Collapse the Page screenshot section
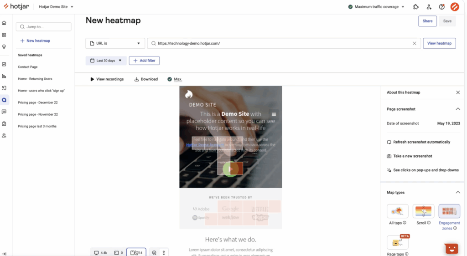The width and height of the screenshot is (467, 256). (x=458, y=109)
